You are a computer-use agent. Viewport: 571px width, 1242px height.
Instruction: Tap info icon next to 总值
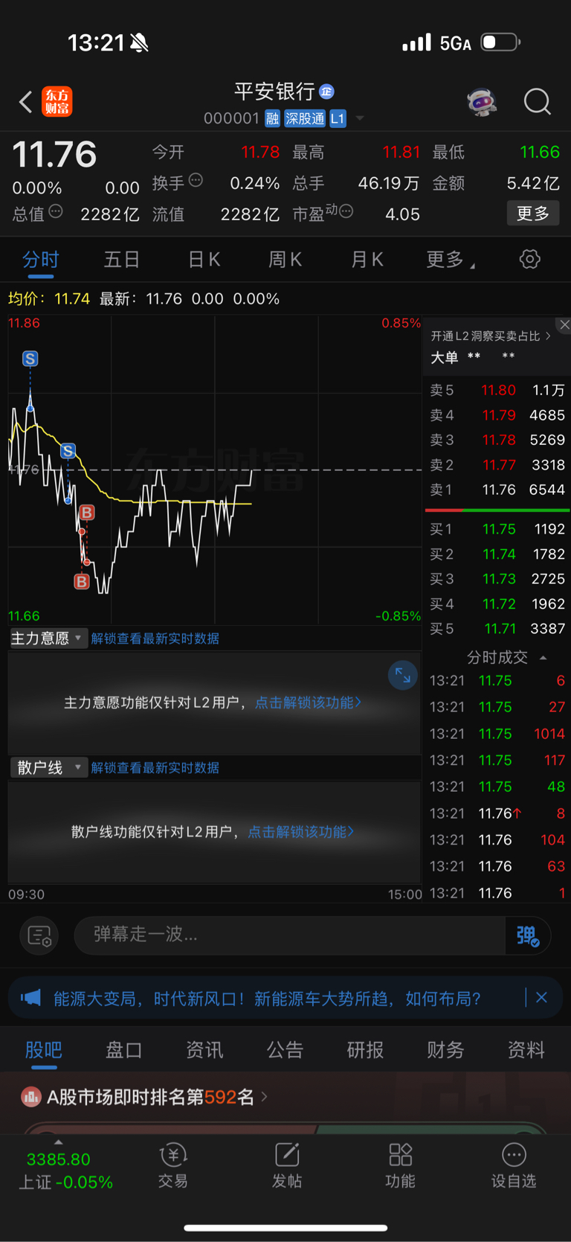56,211
